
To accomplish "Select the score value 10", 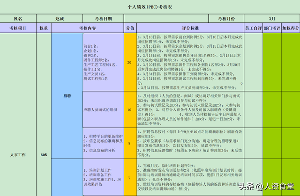I will pyautogui.click(x=130, y=109).
